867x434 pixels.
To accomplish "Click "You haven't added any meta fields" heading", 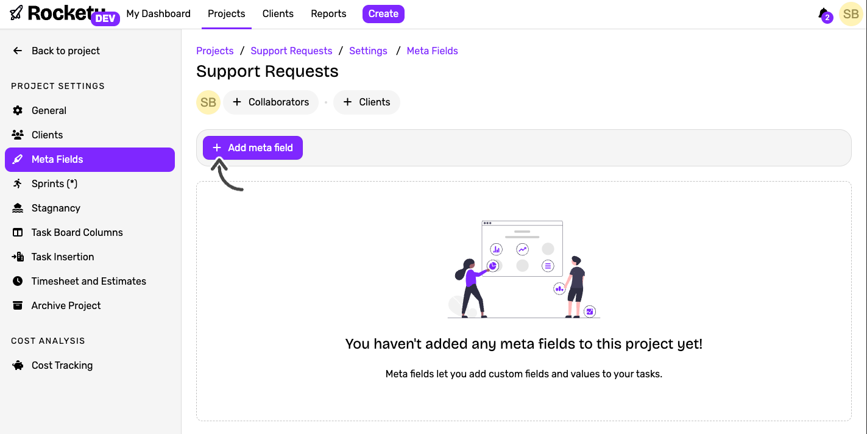I will coord(524,344).
